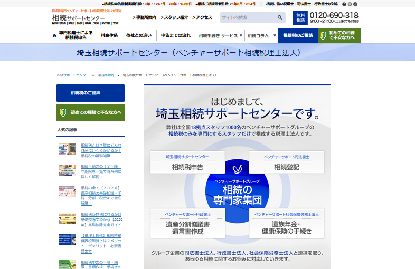Click the 遺産分割協議書 遺言書作成 card

(187, 224)
